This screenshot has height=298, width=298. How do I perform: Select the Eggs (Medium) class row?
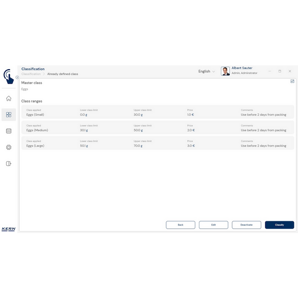click(157, 128)
